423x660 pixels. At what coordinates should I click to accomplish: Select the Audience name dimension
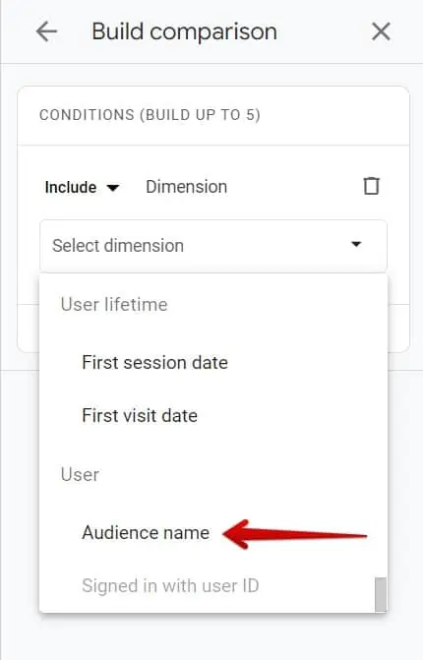[146, 533]
